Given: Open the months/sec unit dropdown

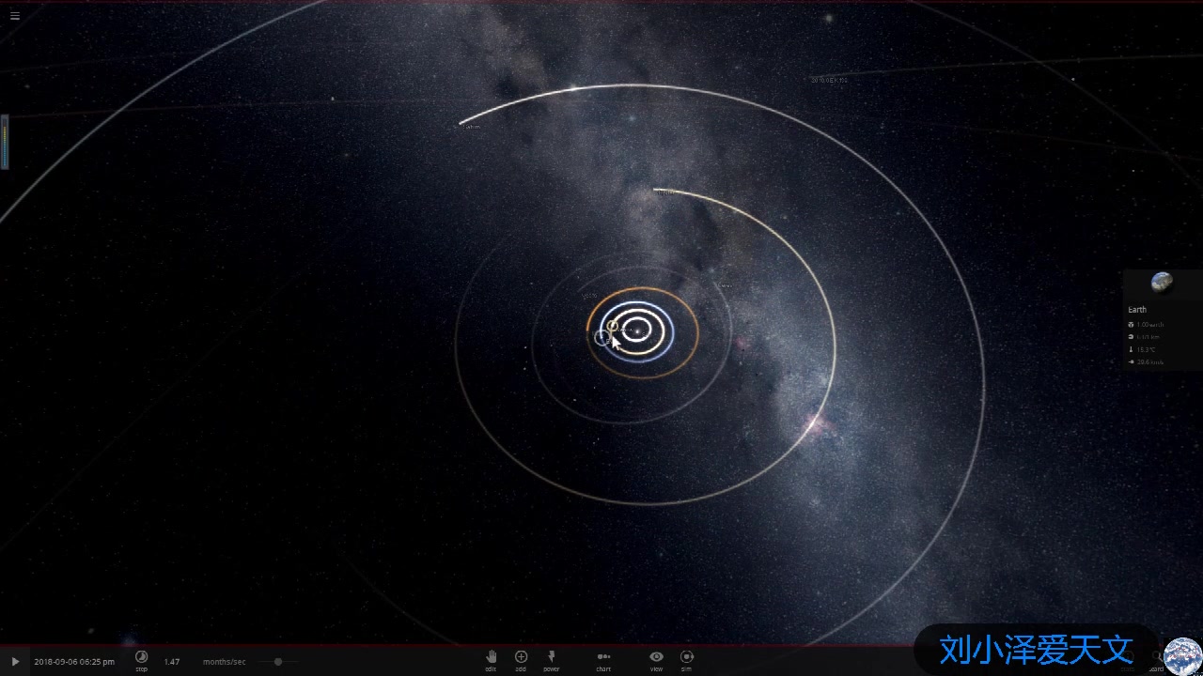Looking at the screenshot, I should pos(224,662).
